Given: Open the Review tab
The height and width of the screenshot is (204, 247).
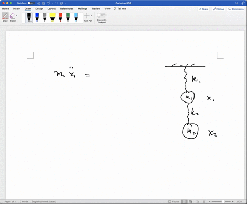Looking at the screenshot, I should click(96, 9).
